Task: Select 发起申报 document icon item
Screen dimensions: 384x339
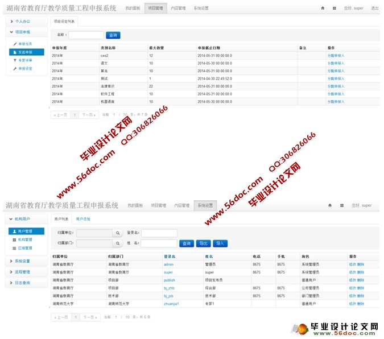Action: point(26,52)
